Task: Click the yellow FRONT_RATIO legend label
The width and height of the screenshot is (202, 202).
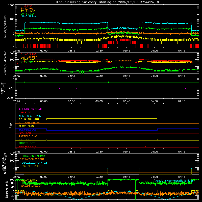Action: click(29, 181)
